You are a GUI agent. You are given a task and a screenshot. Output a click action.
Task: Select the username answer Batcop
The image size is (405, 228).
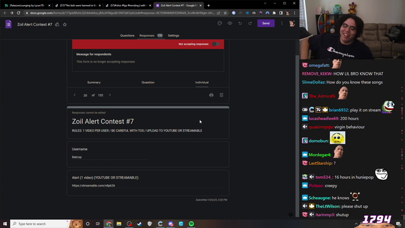(x=77, y=157)
